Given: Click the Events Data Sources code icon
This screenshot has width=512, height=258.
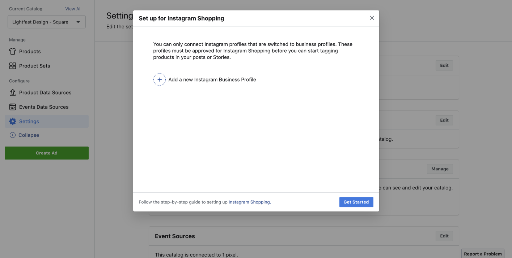Looking at the screenshot, I should (13, 107).
